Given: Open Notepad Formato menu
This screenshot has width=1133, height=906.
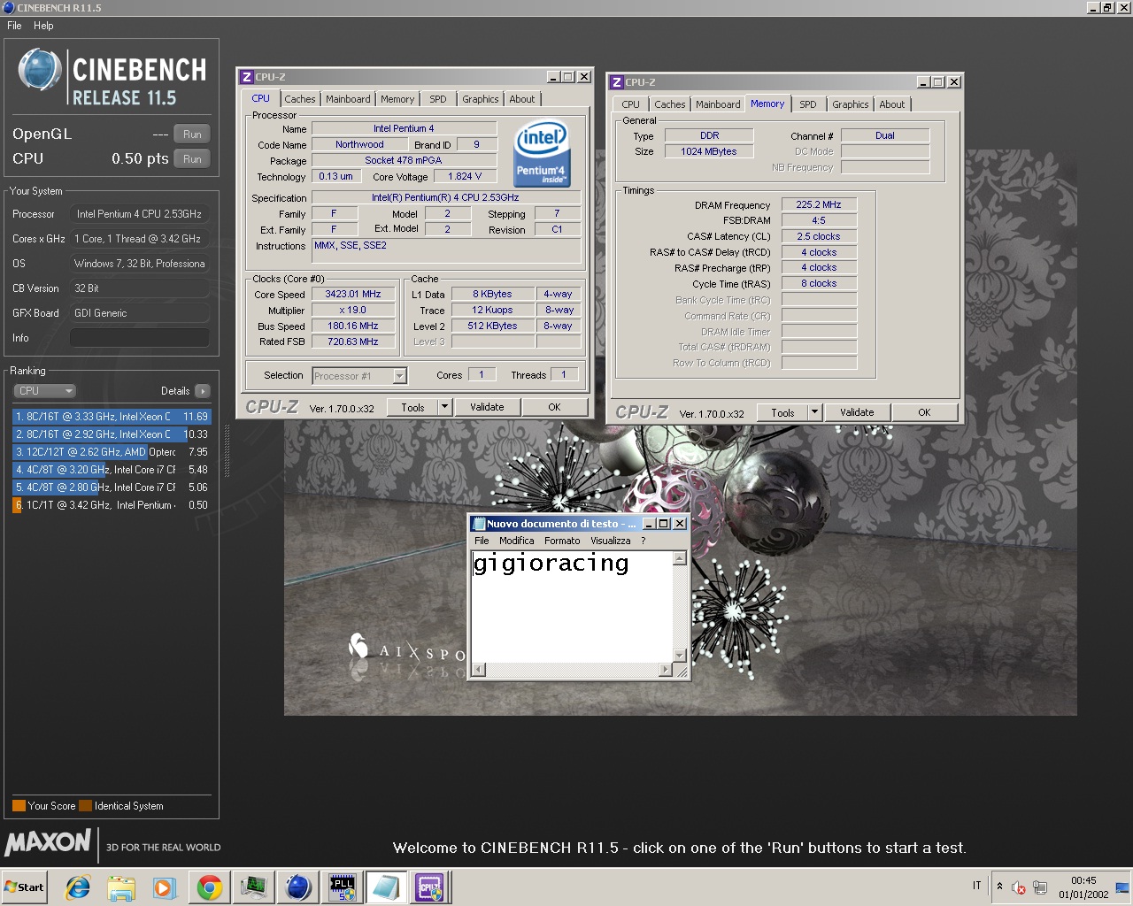Looking at the screenshot, I should (562, 541).
